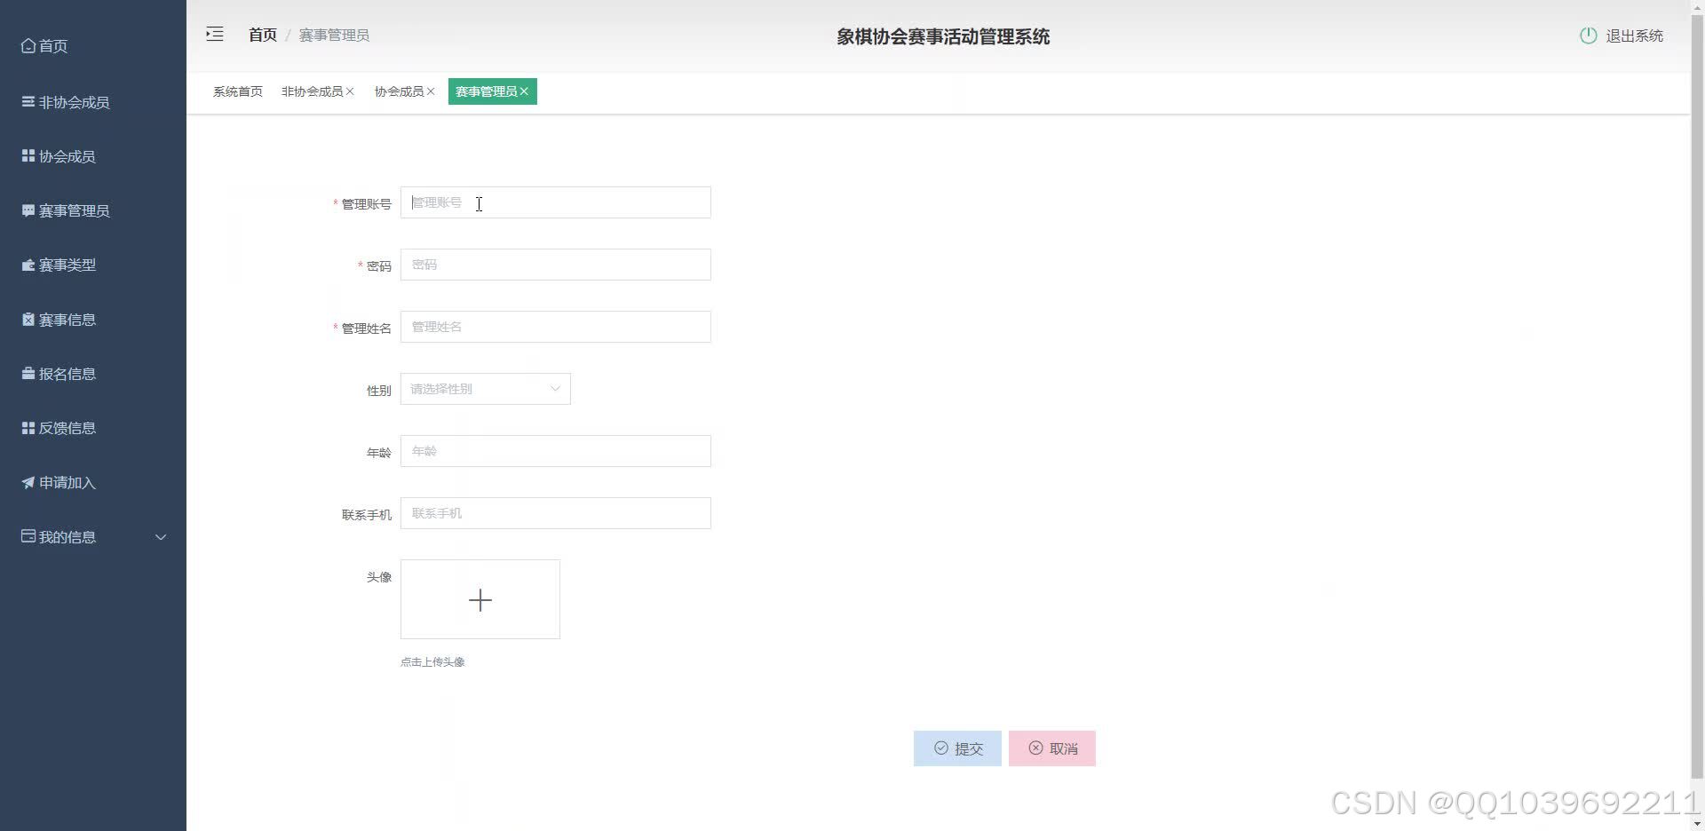Image resolution: width=1705 pixels, height=831 pixels.
Task: Click 退出系统 to log out
Action: pos(1634,36)
